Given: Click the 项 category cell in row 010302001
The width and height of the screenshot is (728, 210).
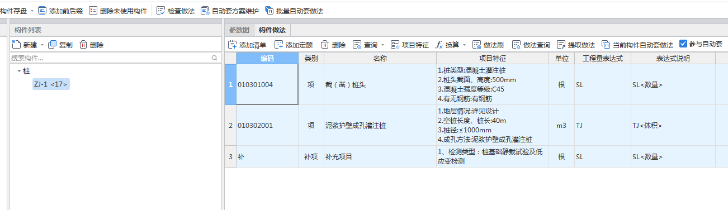Looking at the screenshot, I should (x=311, y=126).
